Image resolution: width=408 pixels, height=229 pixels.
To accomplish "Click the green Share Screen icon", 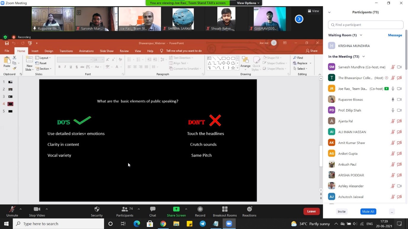I will [x=176, y=209].
